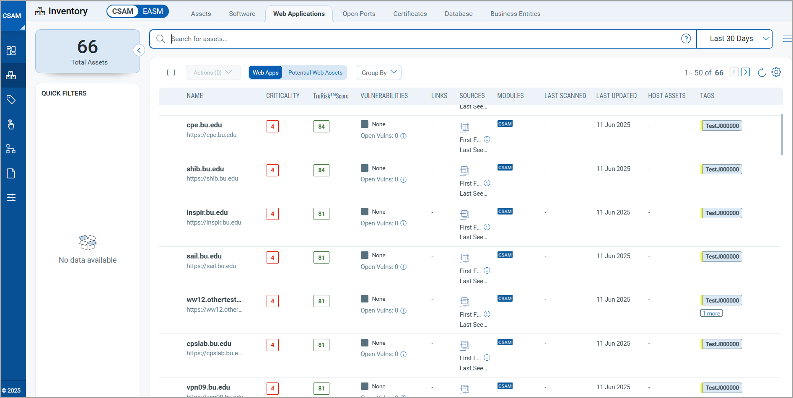
Task: Click Open Vulns info icon for cpe.bu.edu
Action: [x=403, y=136]
